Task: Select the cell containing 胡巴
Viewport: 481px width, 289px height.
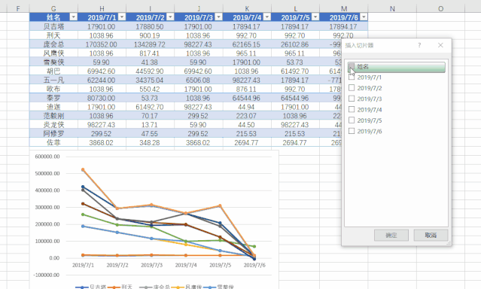Action: pos(53,71)
